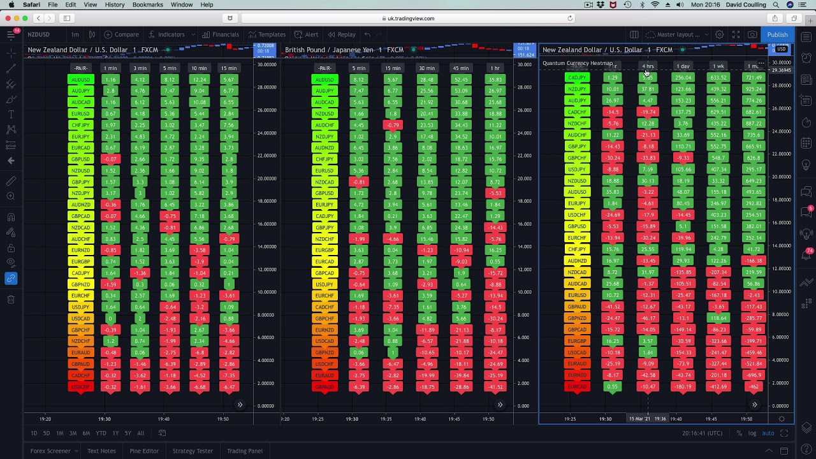The width and height of the screenshot is (816, 459).
Task: Open the Templates button
Action: (x=267, y=34)
